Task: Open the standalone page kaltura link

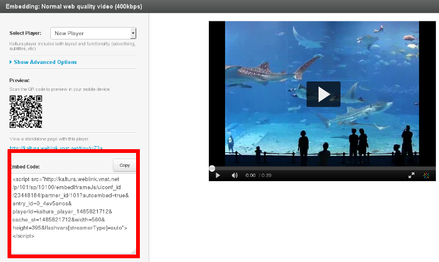Action: [x=56, y=148]
